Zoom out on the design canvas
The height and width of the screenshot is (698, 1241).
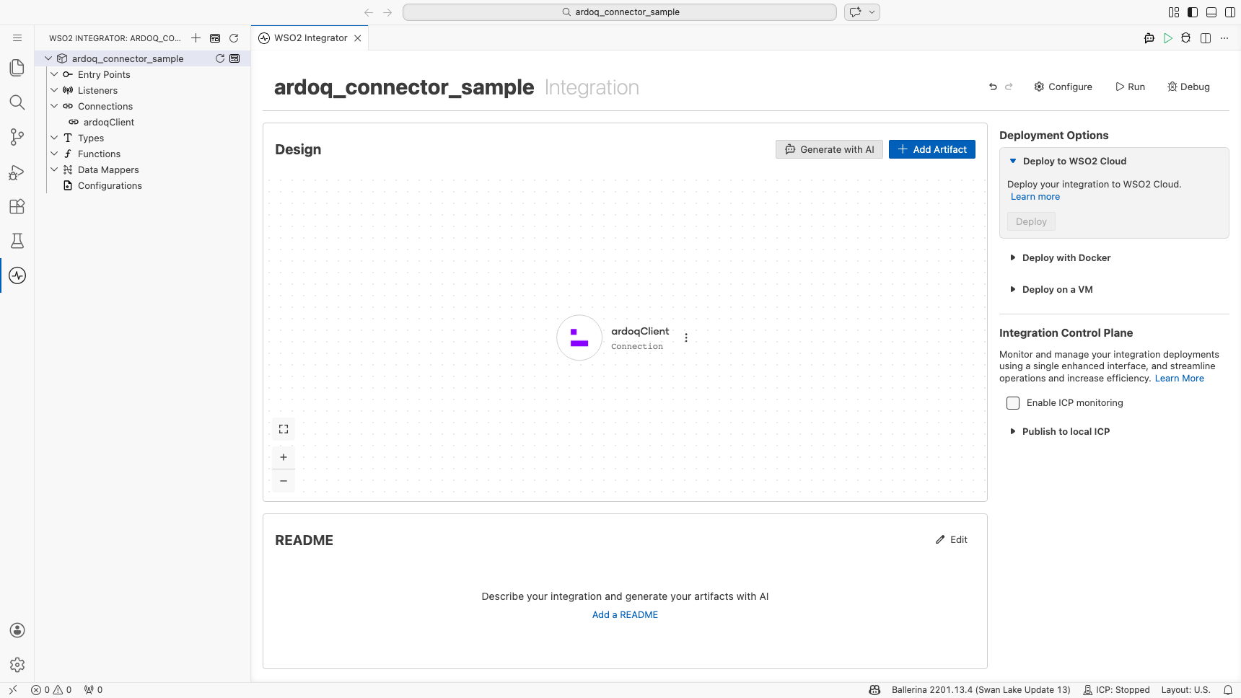(x=284, y=481)
